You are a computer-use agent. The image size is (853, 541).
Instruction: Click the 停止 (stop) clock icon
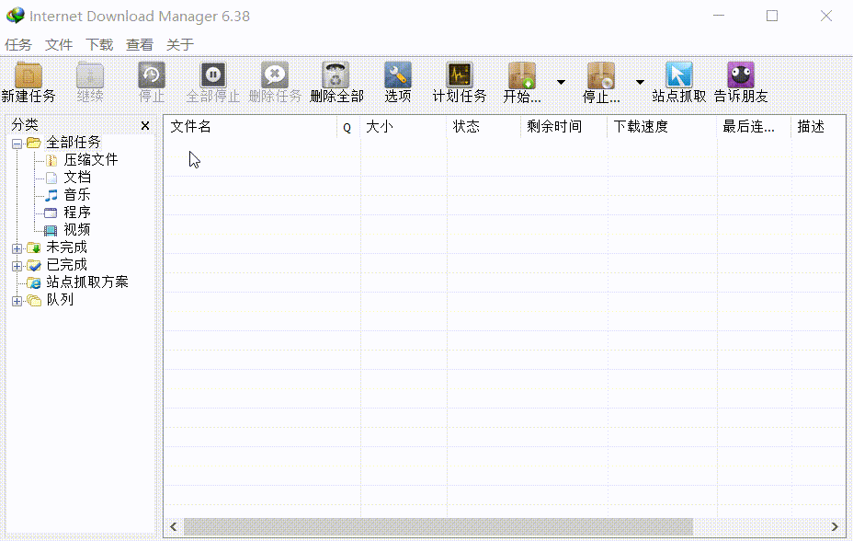(152, 75)
